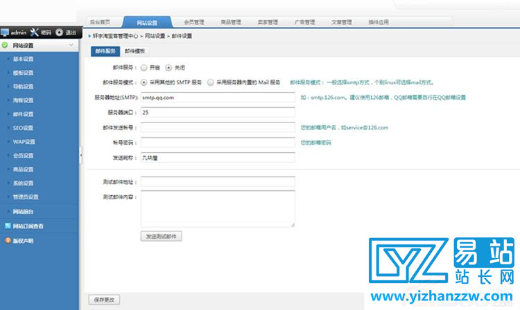Viewport: 520px width, 310px height.
Task: Click the green check icon beside 网站设置
Action: tap(5, 45)
